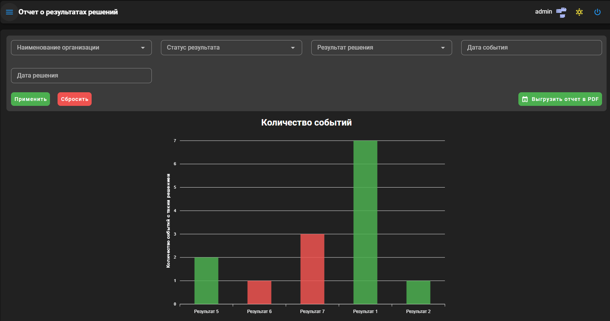This screenshot has width=610, height=321.
Task: Apply filters with Применить button
Action: click(x=30, y=99)
